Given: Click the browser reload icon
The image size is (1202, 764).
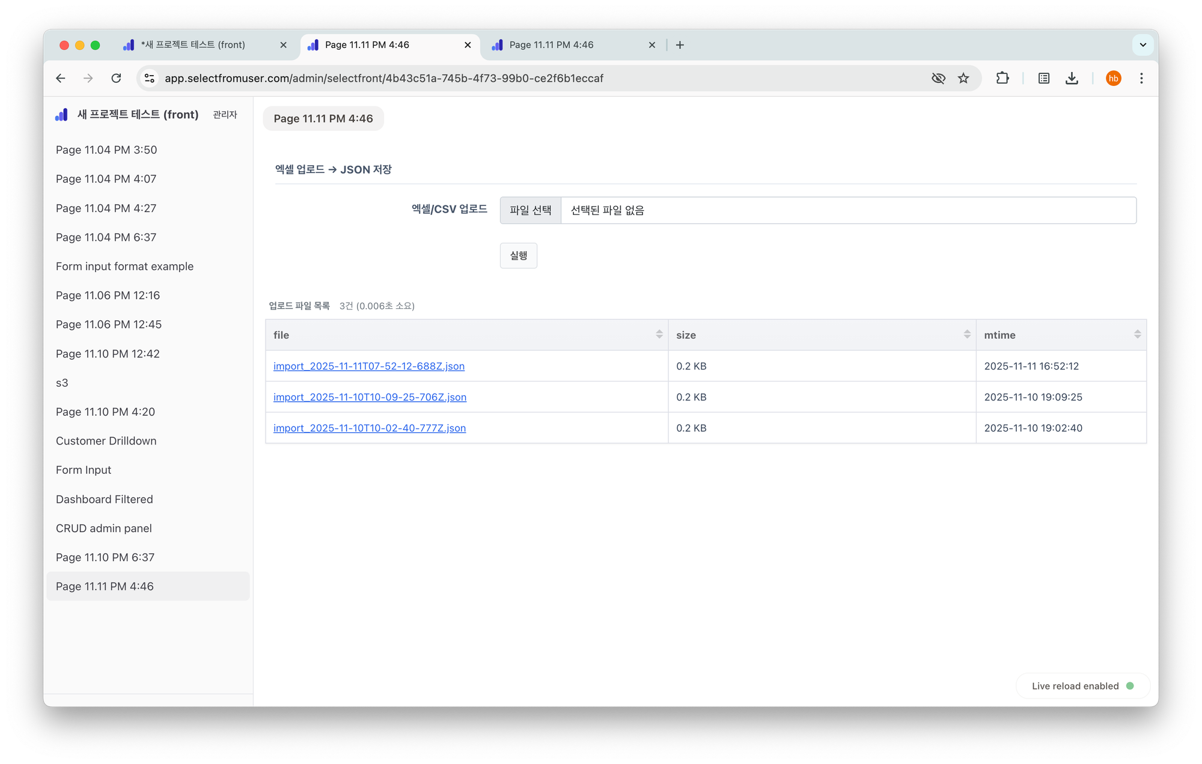Looking at the screenshot, I should pos(116,78).
